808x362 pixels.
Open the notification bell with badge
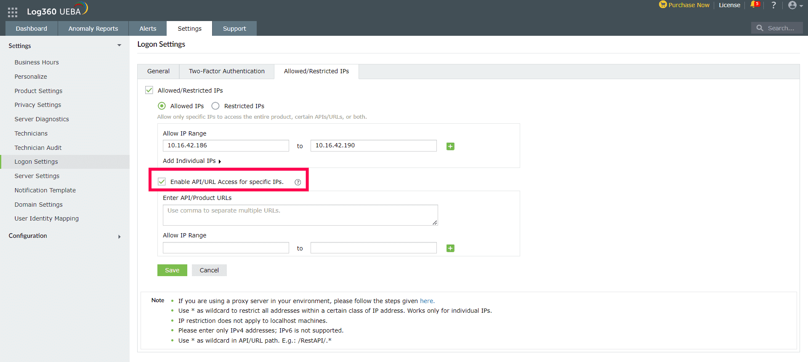point(755,5)
